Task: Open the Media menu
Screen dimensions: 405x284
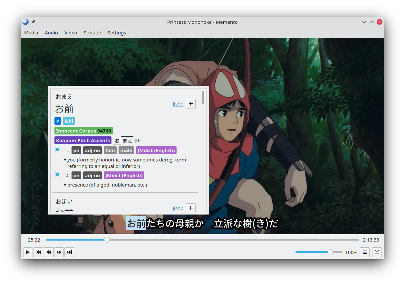Action: point(31,33)
